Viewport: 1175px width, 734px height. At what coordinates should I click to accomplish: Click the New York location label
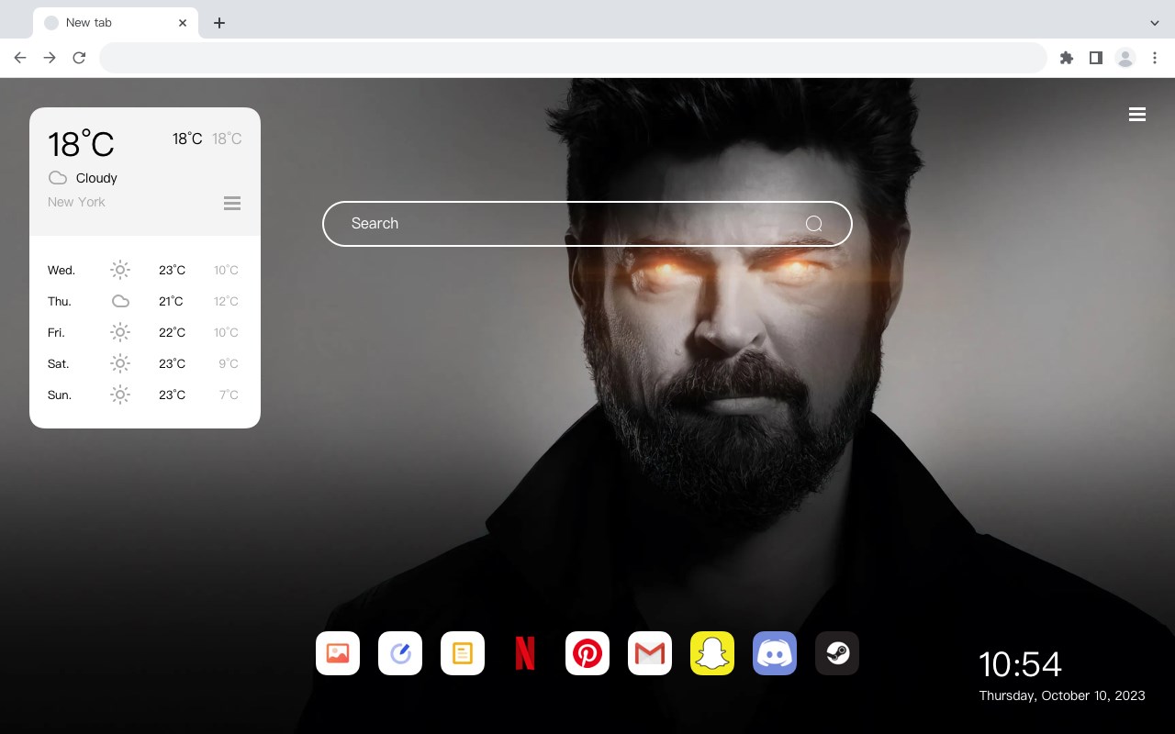[x=76, y=202]
